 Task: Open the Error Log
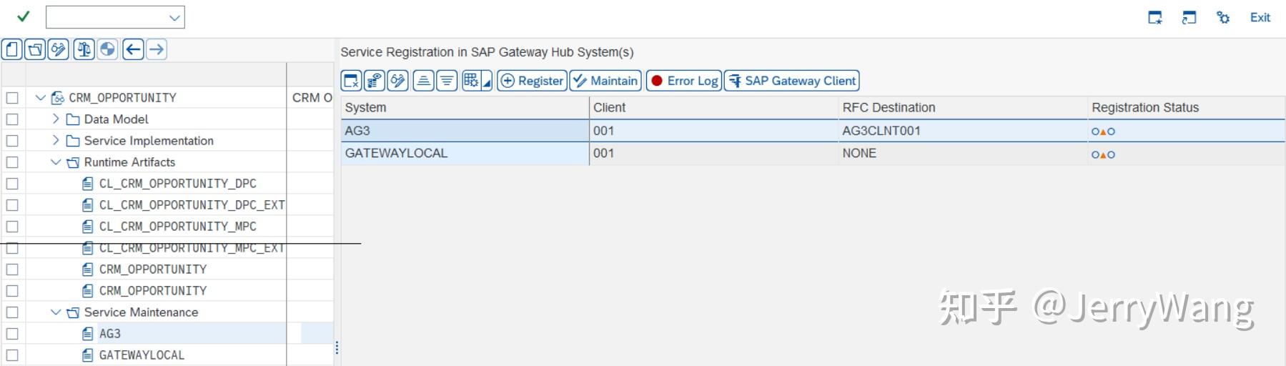click(684, 81)
